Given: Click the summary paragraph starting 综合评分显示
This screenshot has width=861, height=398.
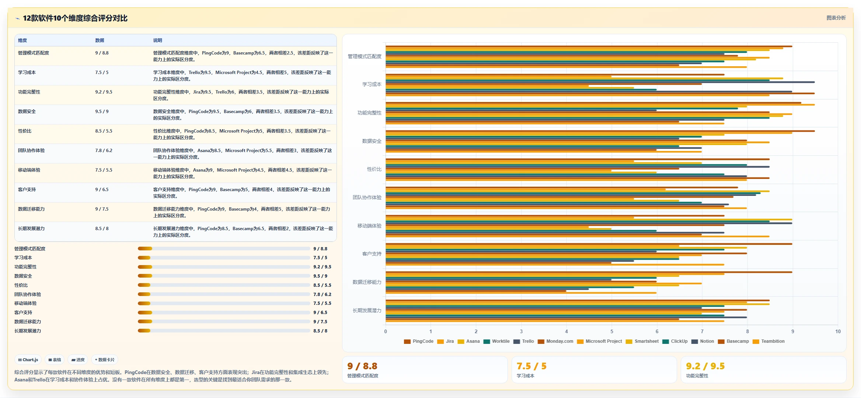Looking at the screenshot, I should [x=171, y=376].
